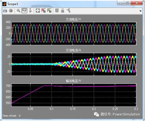Select the Zoom in magnifier tool
Screen dimensions: 145x121
pos(18,10)
